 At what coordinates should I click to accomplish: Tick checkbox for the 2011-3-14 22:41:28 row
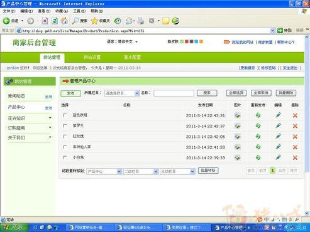point(65,147)
